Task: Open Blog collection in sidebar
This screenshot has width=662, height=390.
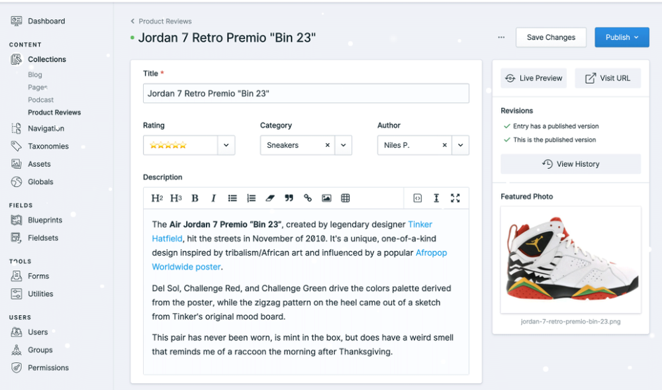Action: pos(35,75)
